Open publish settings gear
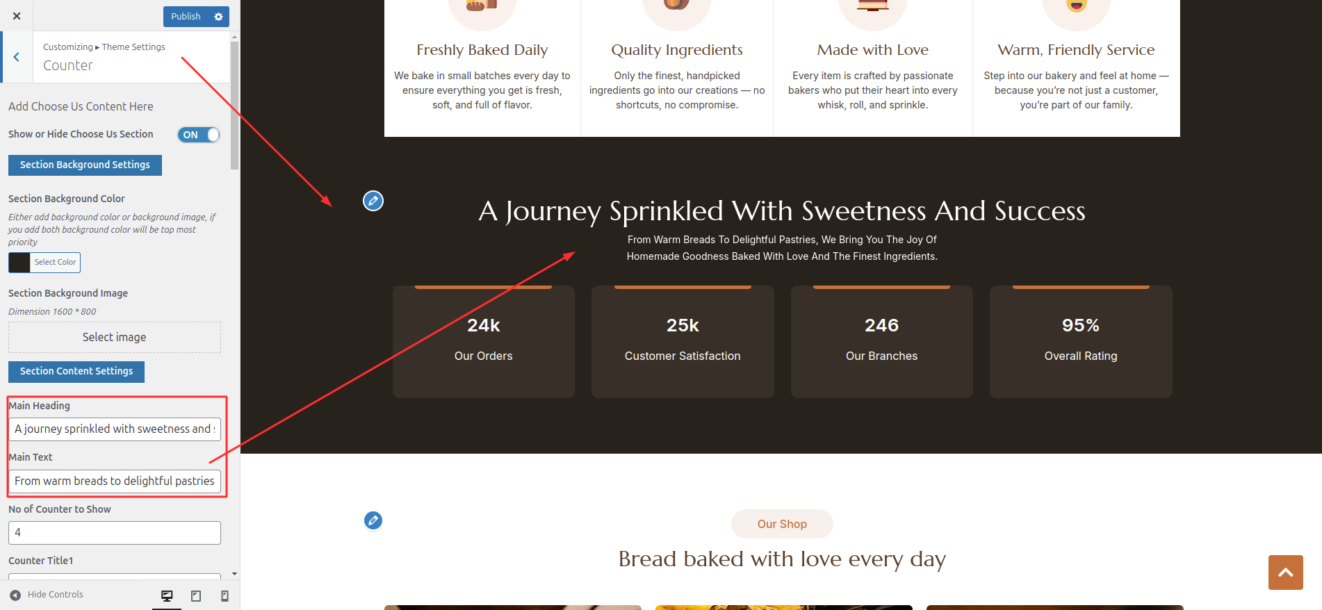The width and height of the screenshot is (1322, 610). point(218,17)
